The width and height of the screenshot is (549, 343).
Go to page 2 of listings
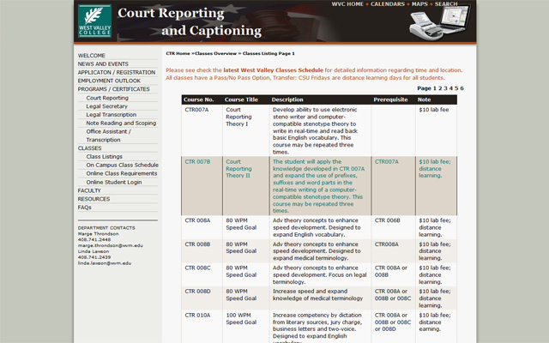pyautogui.click(x=440, y=88)
